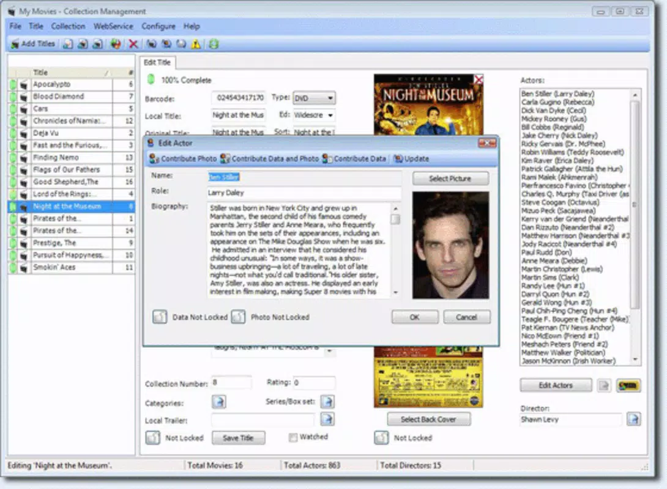The height and width of the screenshot is (489, 667).
Task: Click the biography scroll down arrow
Action: (395, 292)
